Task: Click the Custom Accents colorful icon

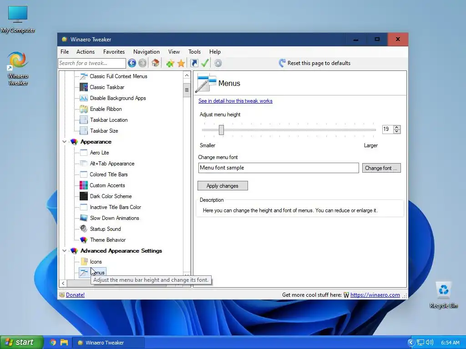Action: (84, 185)
